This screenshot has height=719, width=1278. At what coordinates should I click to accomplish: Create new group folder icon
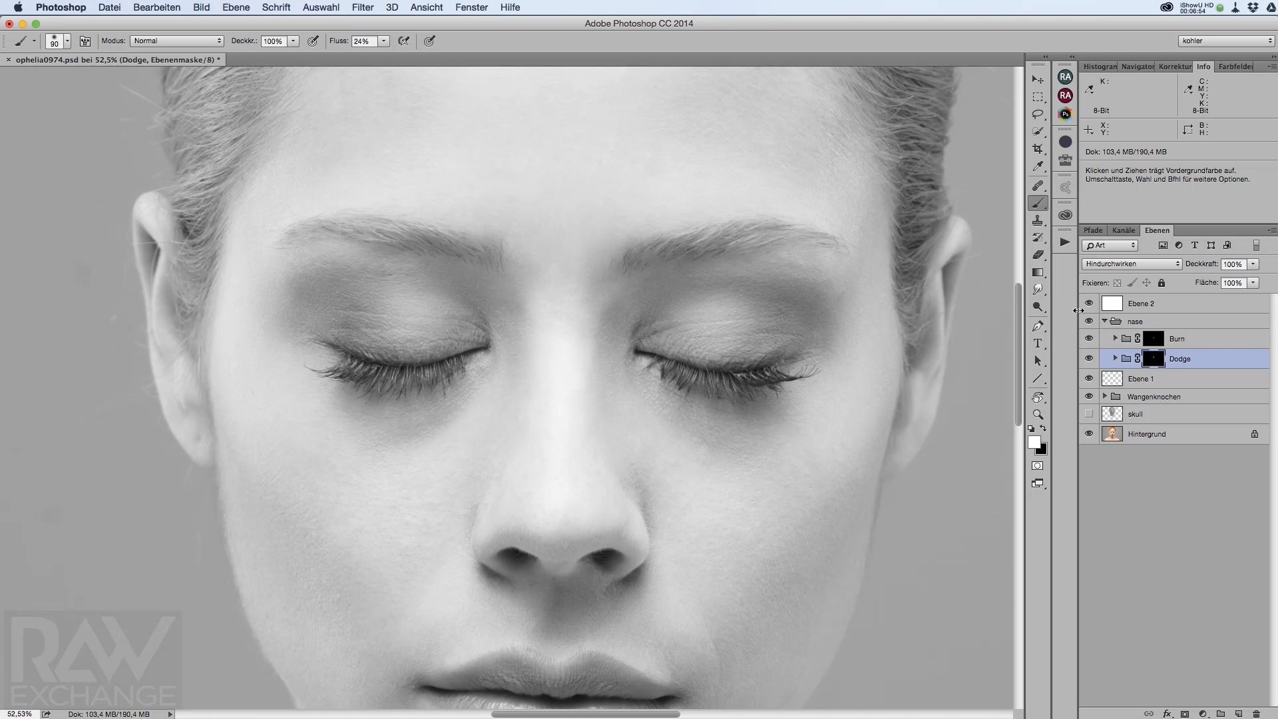point(1221,714)
